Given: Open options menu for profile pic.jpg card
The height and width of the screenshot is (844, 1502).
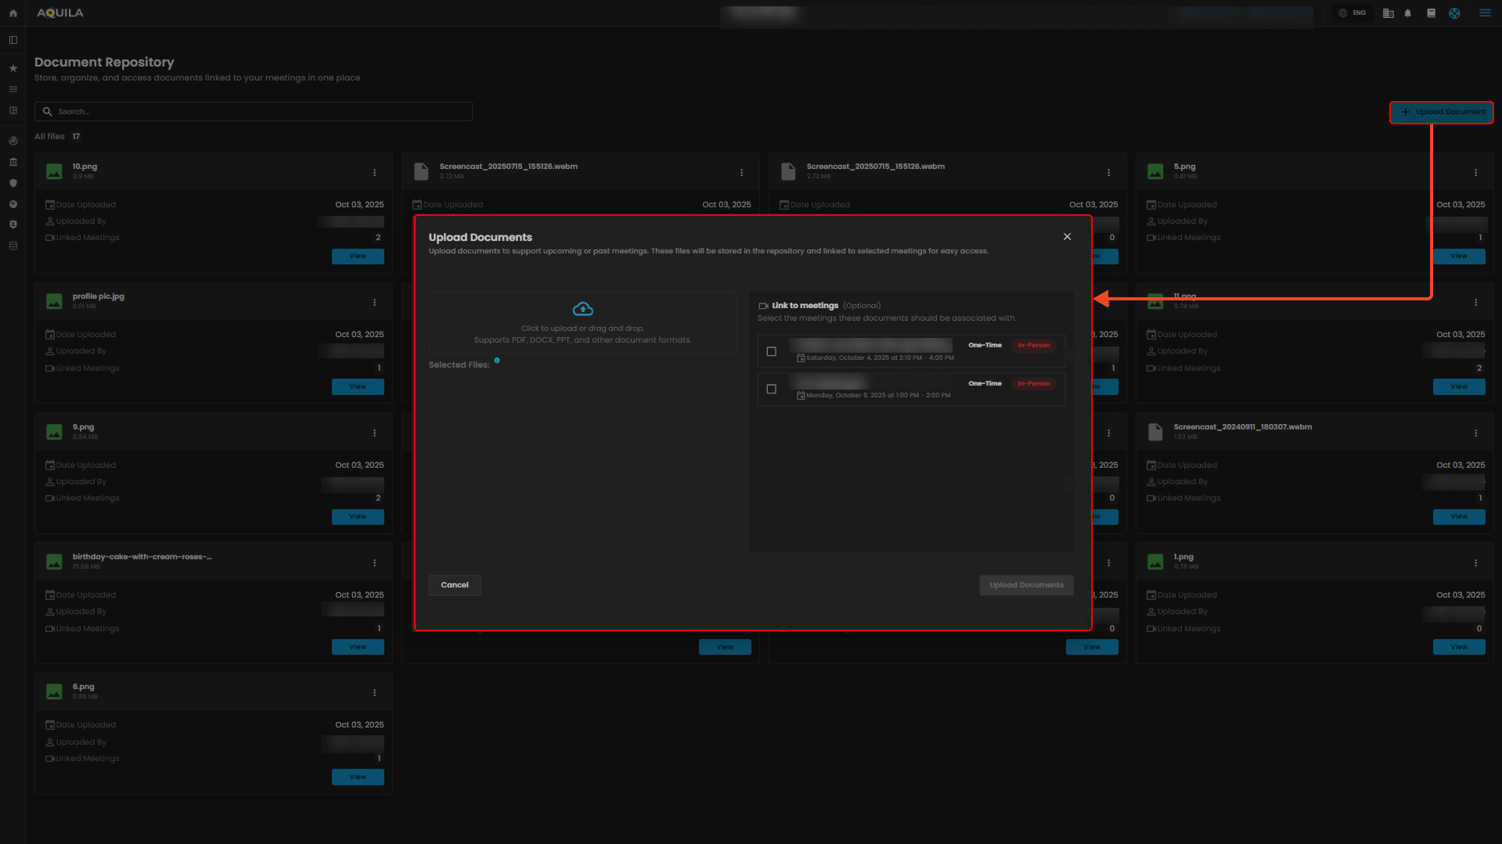Looking at the screenshot, I should [x=374, y=303].
